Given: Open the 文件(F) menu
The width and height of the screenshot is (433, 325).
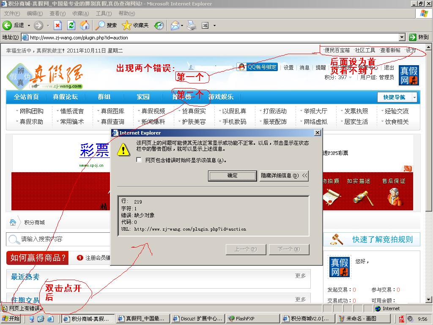Looking at the screenshot, I should click(11, 14).
